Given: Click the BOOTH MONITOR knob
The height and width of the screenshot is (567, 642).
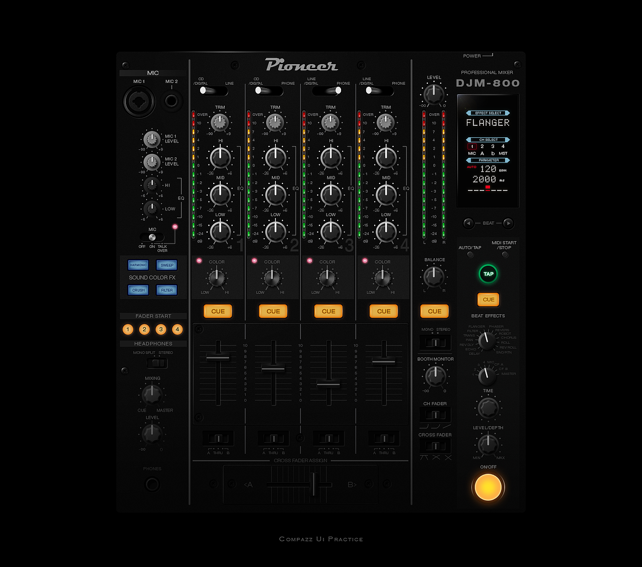Looking at the screenshot, I should point(435,376).
